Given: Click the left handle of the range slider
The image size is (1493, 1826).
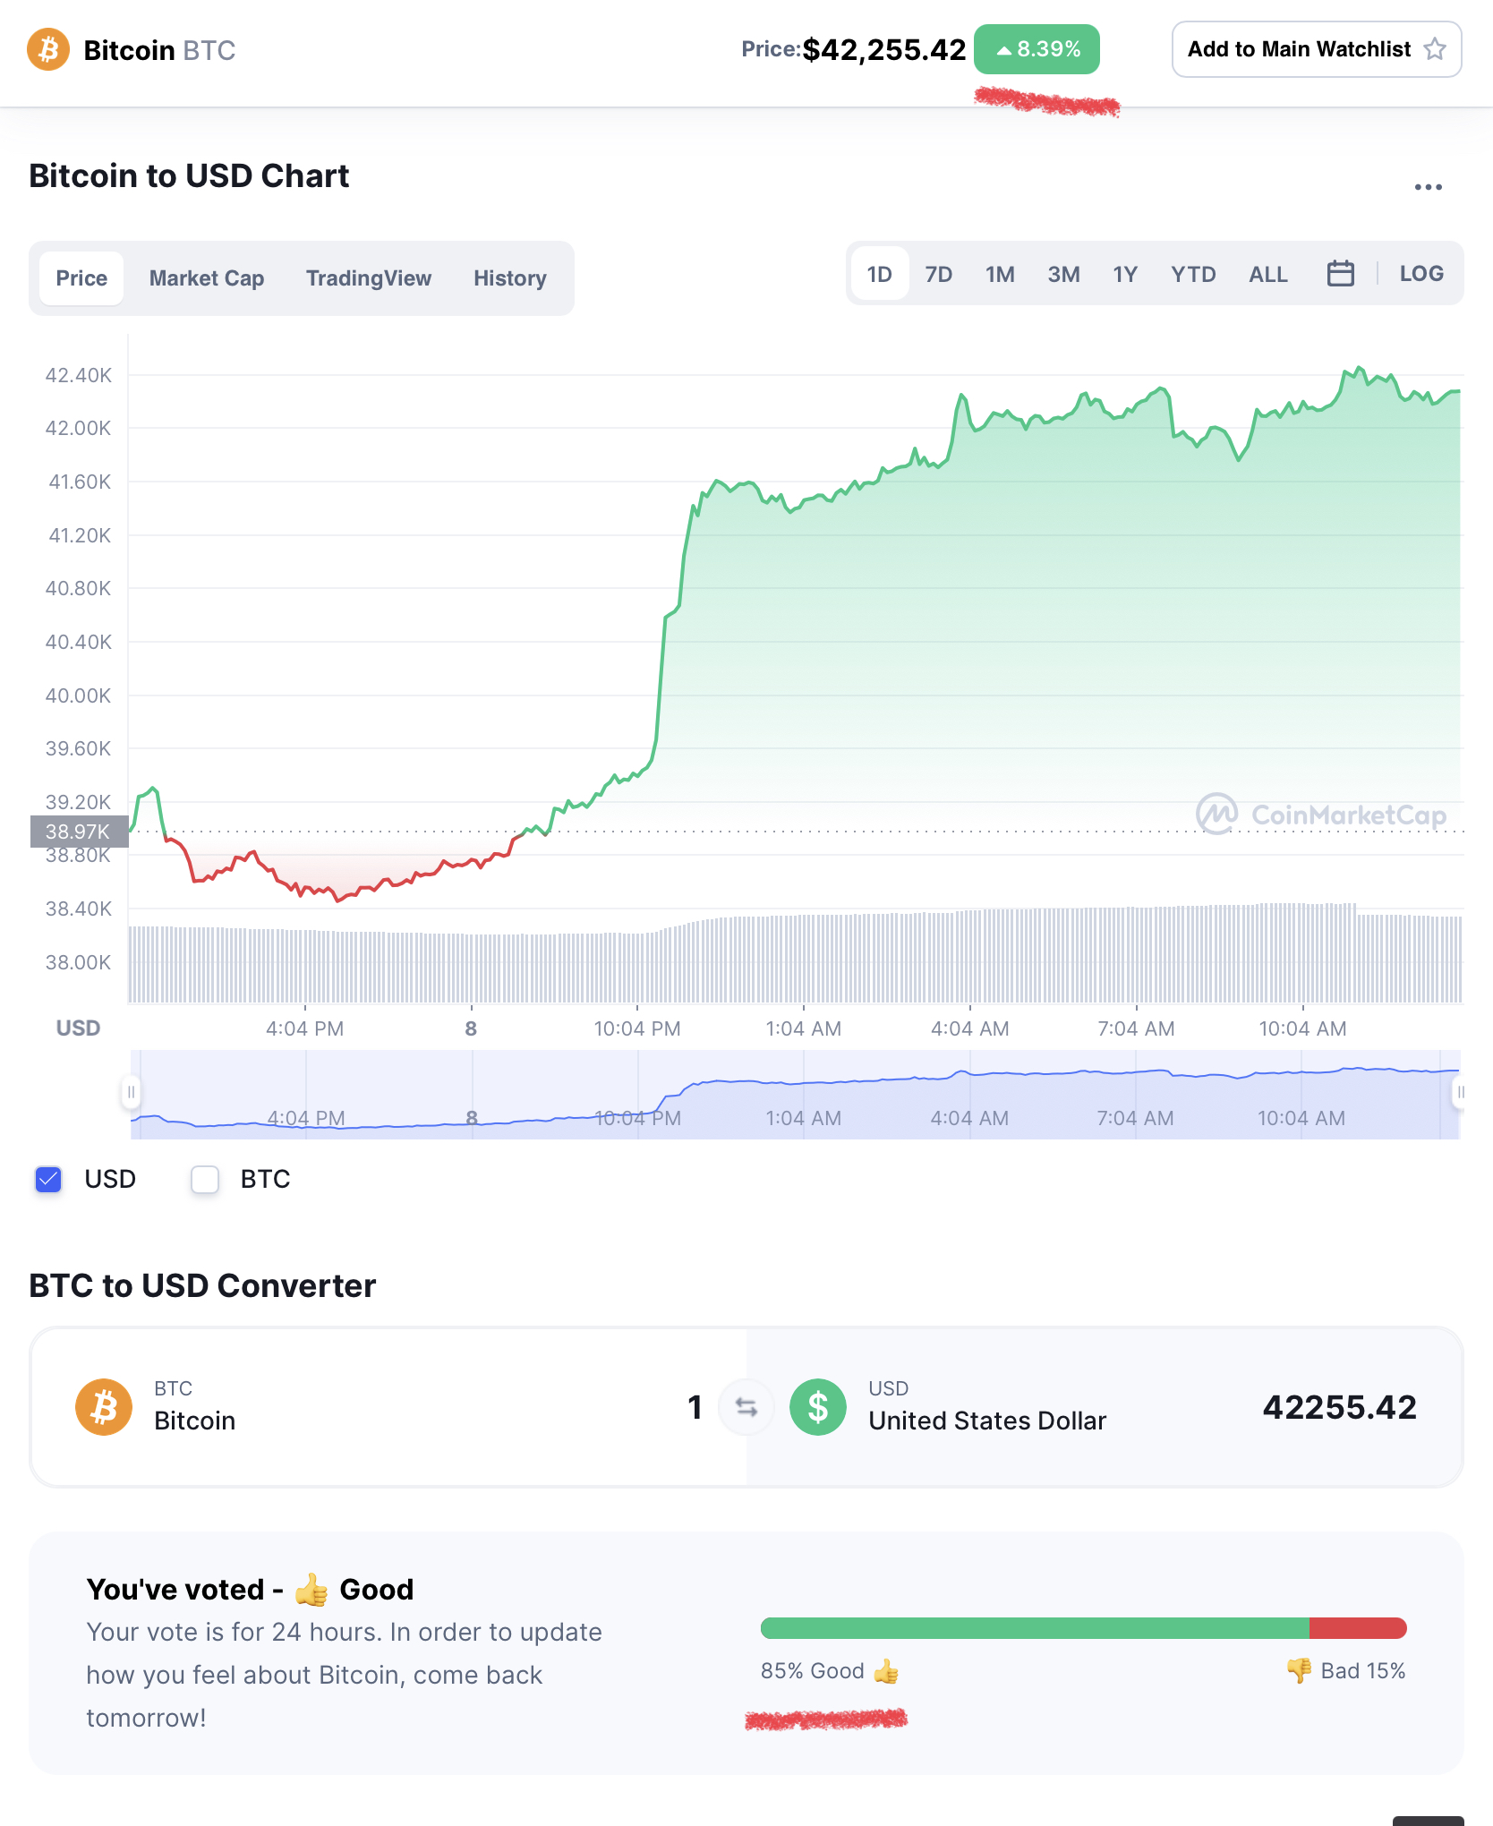Looking at the screenshot, I should pos(132,1092).
